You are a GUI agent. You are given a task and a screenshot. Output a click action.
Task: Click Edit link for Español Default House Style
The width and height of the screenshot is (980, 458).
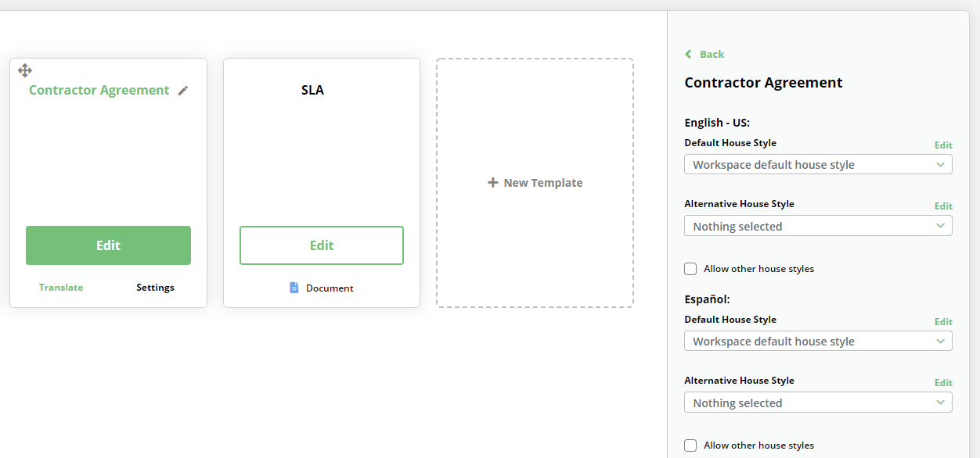(943, 322)
